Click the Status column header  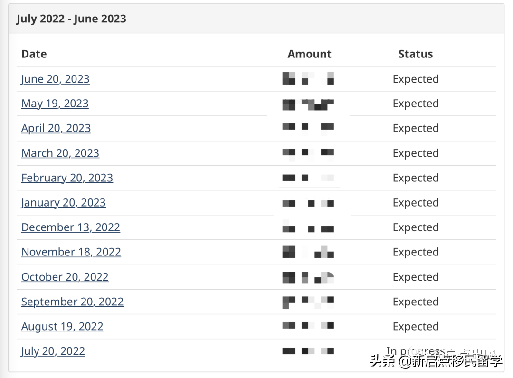415,54
